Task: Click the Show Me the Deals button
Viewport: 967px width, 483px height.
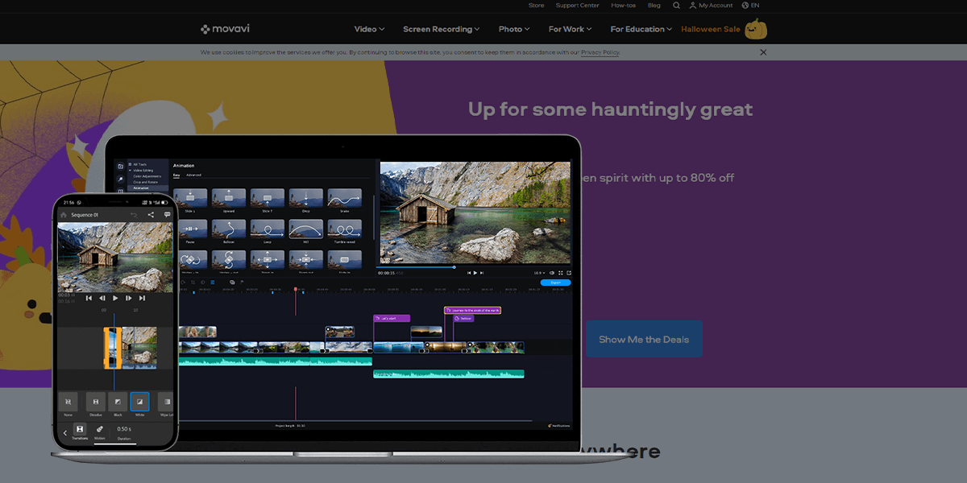Action: (644, 339)
